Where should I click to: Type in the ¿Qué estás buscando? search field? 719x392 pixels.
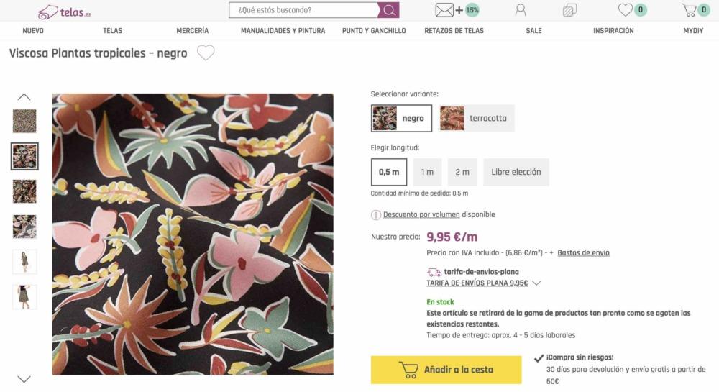(x=303, y=10)
